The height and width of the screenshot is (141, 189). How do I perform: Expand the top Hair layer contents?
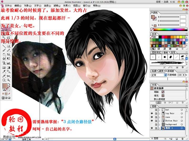coord(160,113)
